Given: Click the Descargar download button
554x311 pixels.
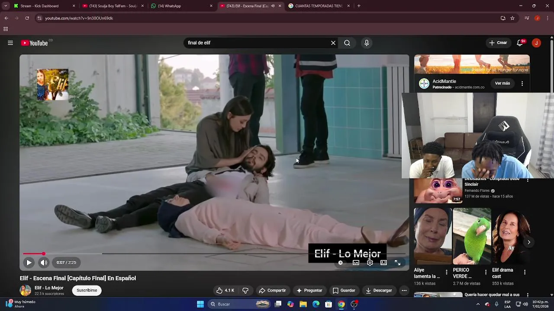Looking at the screenshot, I should pyautogui.click(x=379, y=290).
